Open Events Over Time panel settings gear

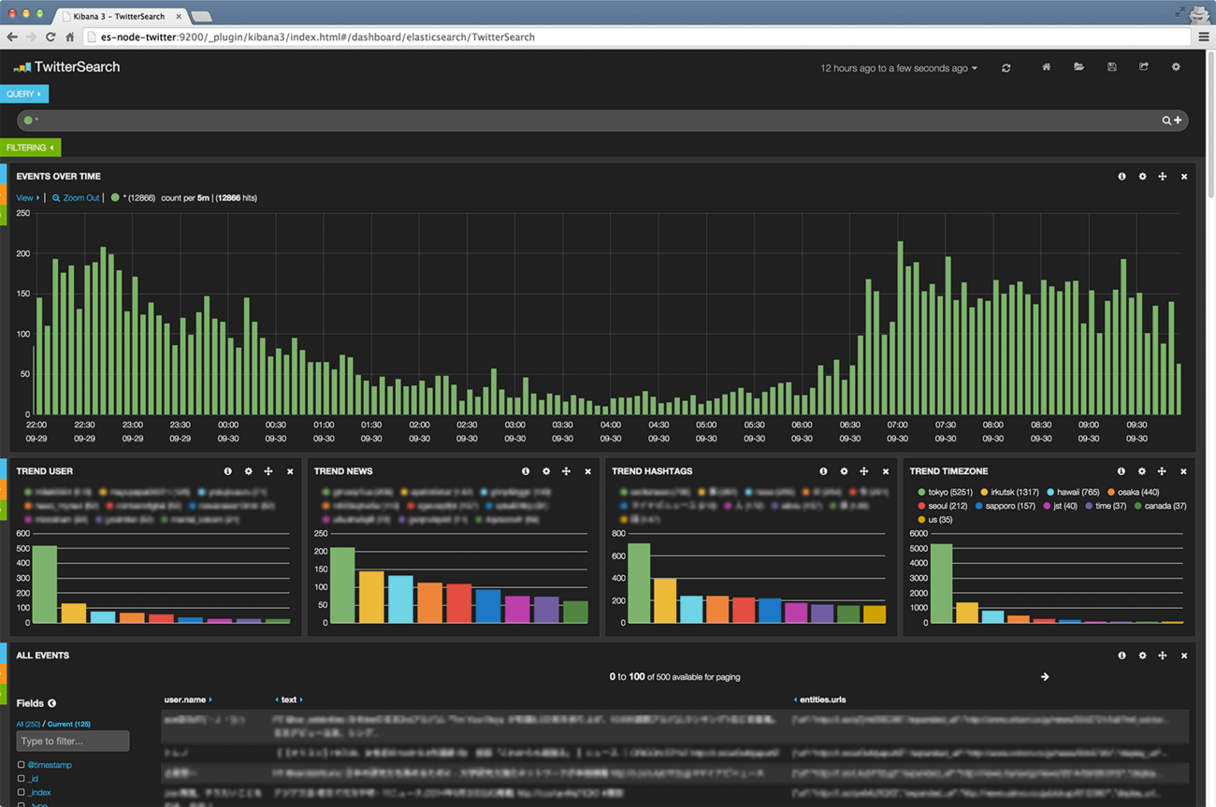tap(1142, 177)
